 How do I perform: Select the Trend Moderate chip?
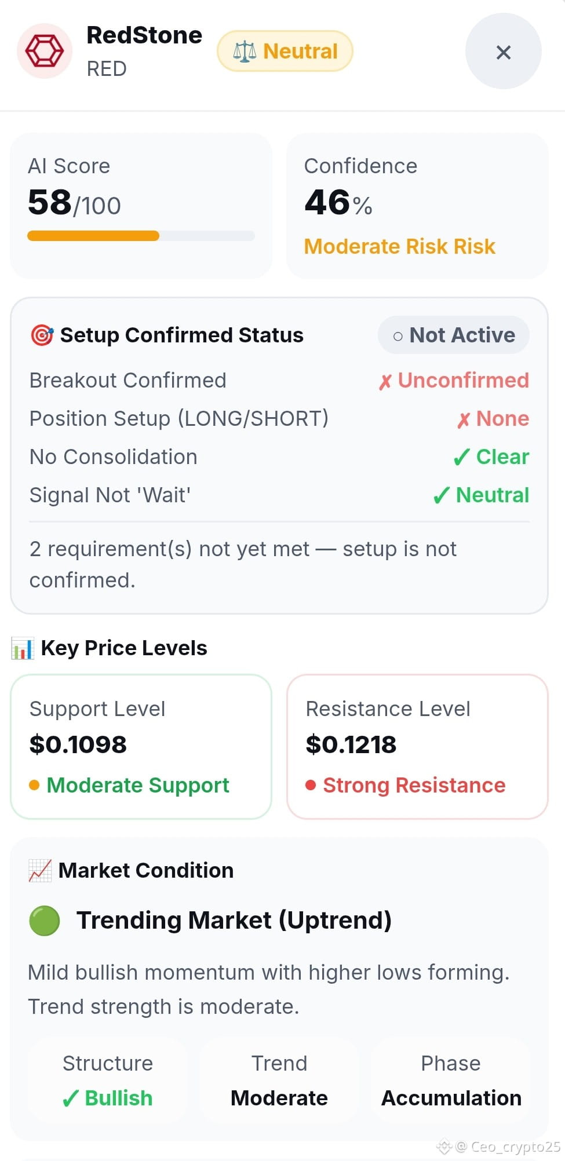279,1080
